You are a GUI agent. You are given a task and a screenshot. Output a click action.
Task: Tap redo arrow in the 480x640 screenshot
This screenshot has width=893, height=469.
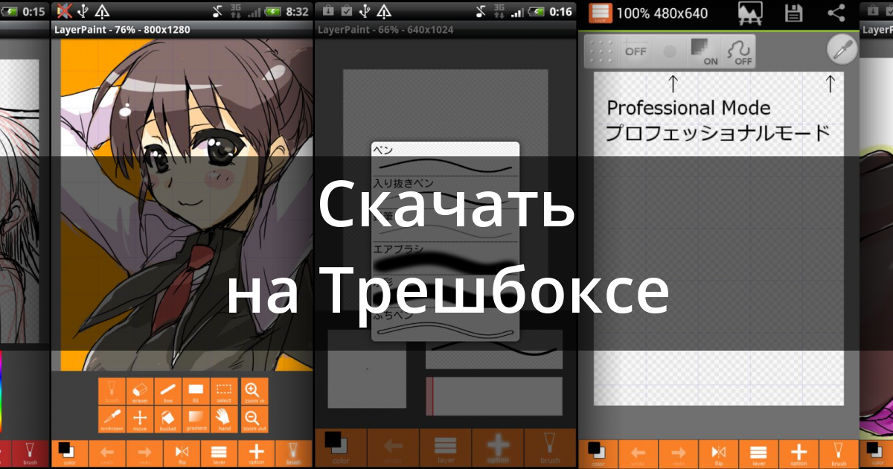click(678, 453)
